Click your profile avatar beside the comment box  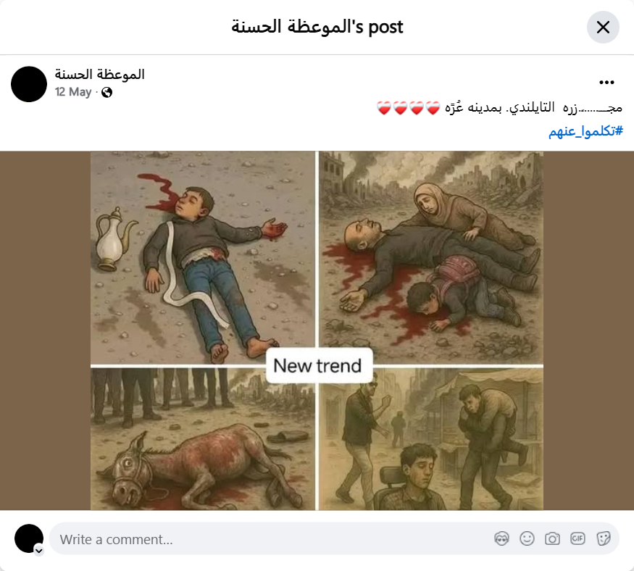point(29,538)
